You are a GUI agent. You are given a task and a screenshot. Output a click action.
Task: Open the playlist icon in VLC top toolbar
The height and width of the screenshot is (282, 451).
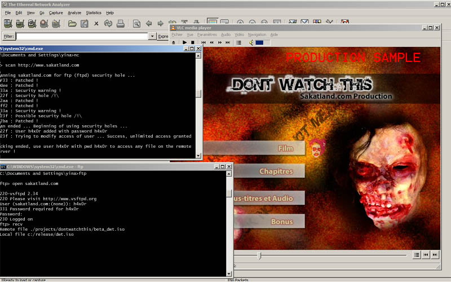[x=240, y=42]
